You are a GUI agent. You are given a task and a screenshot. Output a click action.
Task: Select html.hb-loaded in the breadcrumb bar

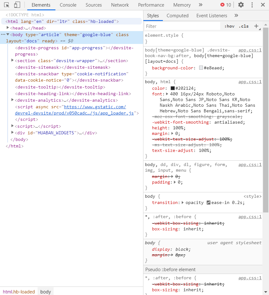19,292
